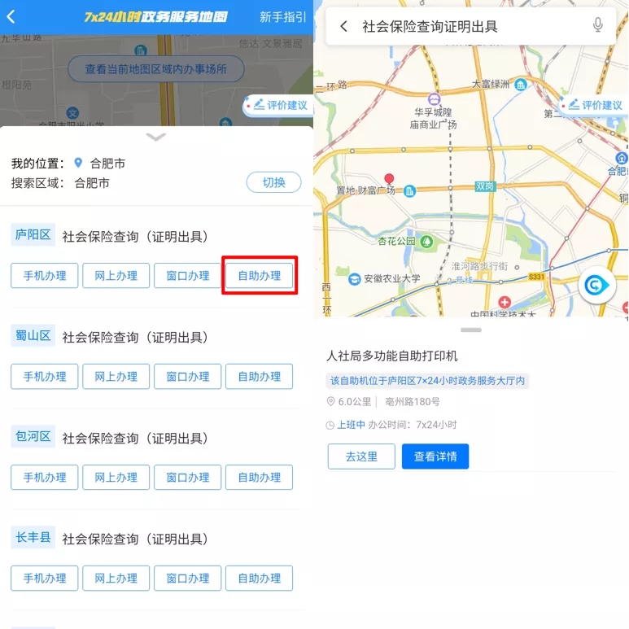This screenshot has height=629, width=629.
Task: Tap back arrow in the map search bar
Action: (343, 27)
